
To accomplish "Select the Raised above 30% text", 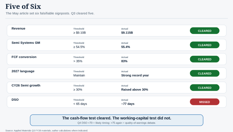I will 135,90.
